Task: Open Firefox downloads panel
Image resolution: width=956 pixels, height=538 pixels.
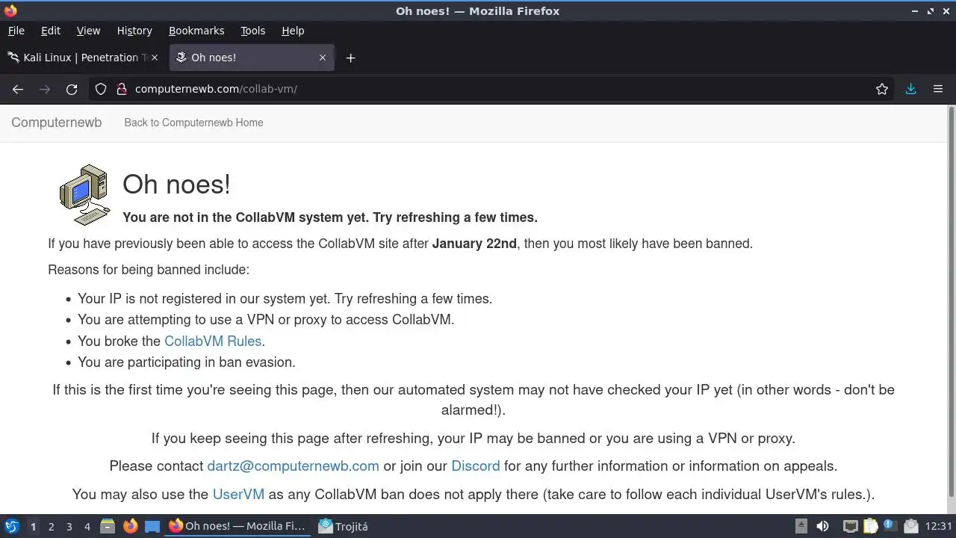Action: (910, 89)
